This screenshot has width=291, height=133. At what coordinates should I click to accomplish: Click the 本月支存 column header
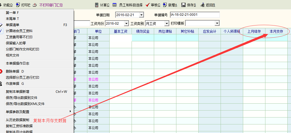(276, 31)
